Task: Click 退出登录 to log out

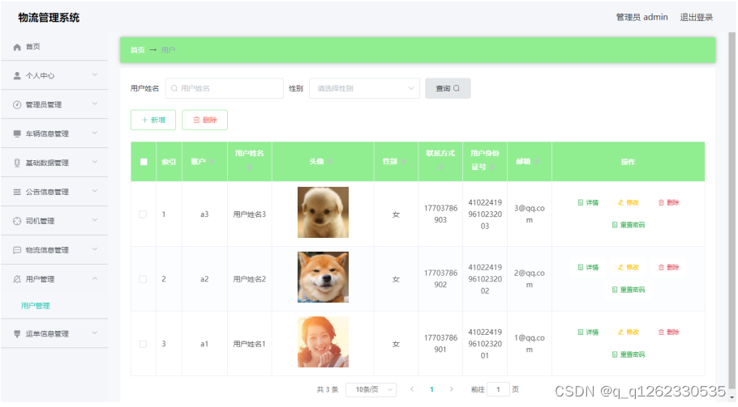Action: click(x=696, y=17)
